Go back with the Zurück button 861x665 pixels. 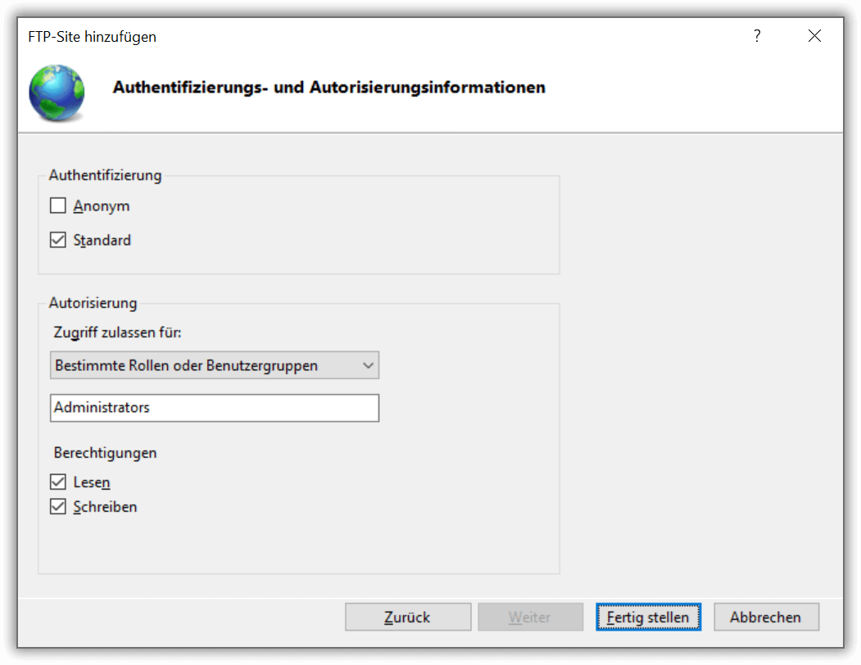(x=407, y=617)
